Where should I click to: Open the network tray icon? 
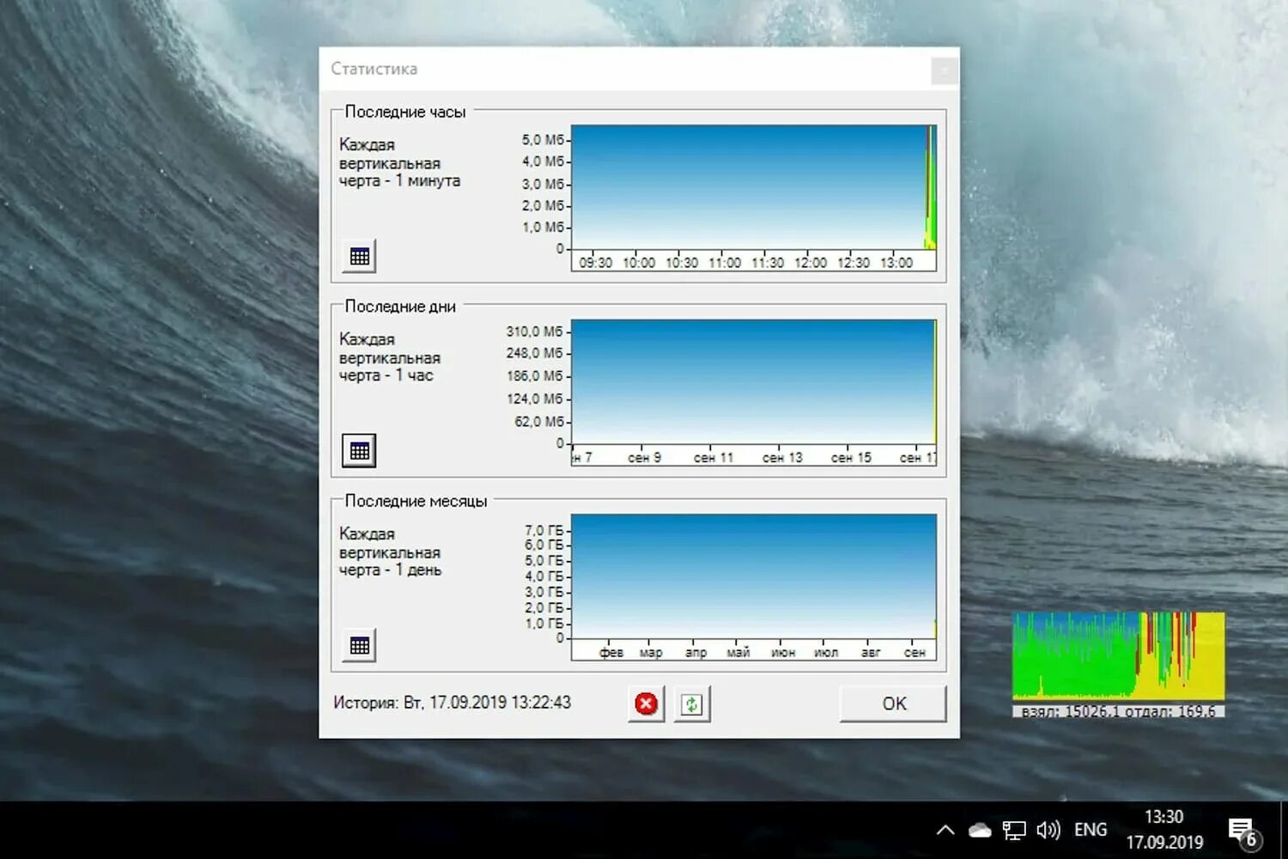tap(1014, 830)
